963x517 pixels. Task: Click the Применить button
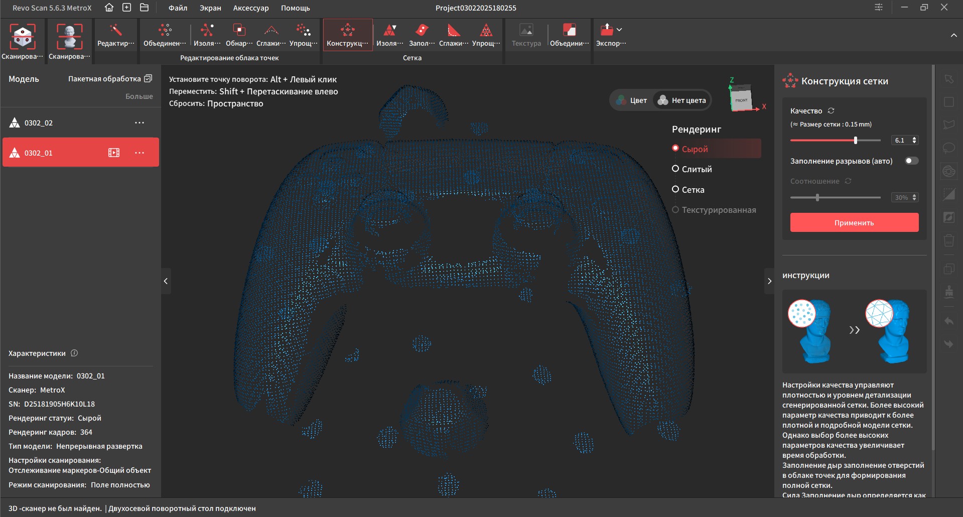pos(854,222)
